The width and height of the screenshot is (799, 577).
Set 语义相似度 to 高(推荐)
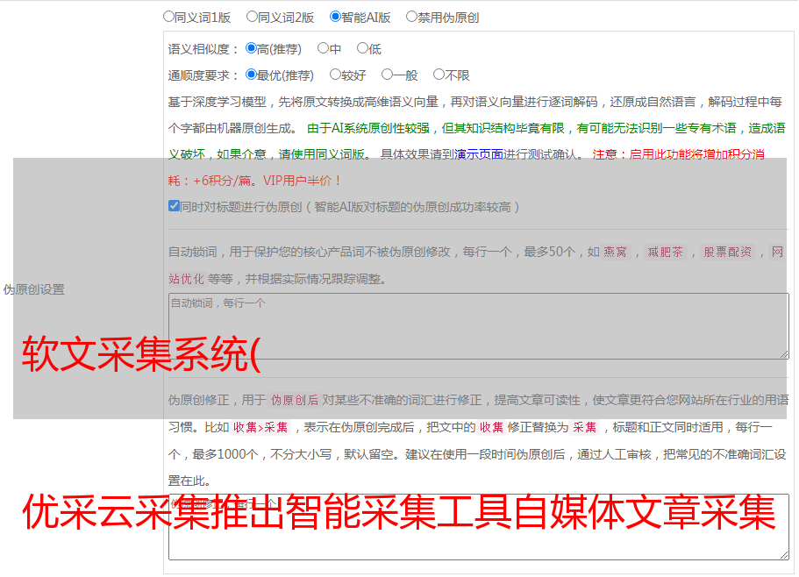(251, 48)
